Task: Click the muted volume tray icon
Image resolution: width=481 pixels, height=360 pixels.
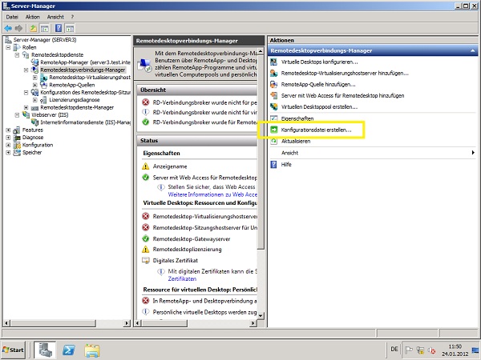Action: [x=431, y=350]
